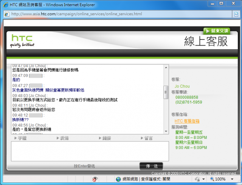Open compatibility view icon beside address bar
The width and height of the screenshot is (242, 185).
tap(236, 14)
